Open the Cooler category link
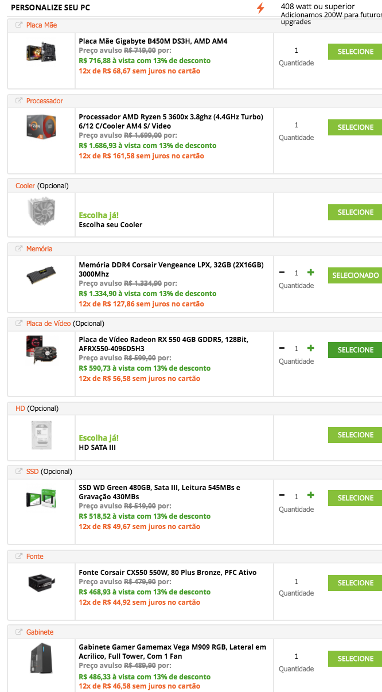 25,186
